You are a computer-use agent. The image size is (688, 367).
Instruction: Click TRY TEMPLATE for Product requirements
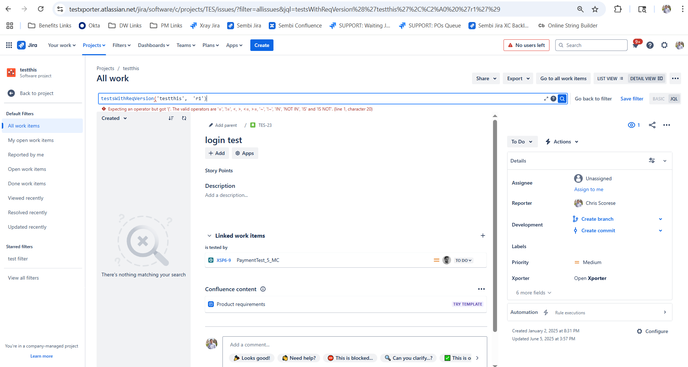468,304
